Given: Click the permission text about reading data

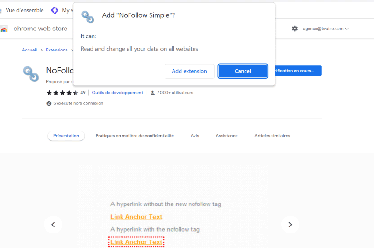Looking at the screenshot, I should [x=139, y=49].
